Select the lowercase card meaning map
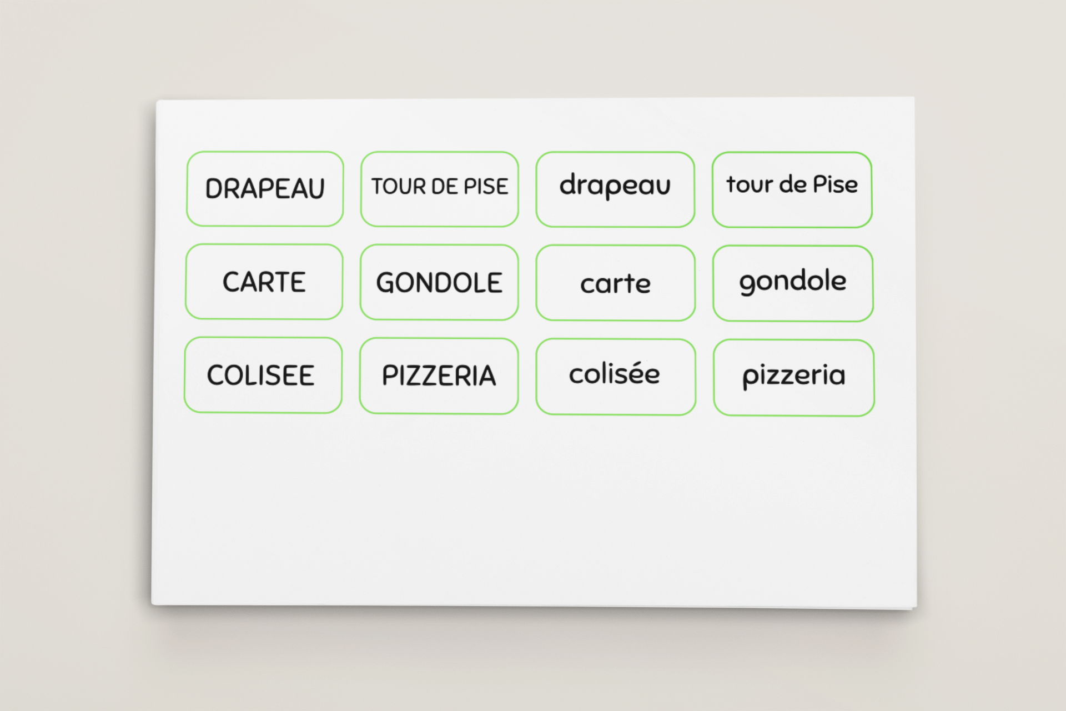This screenshot has height=711, width=1066. tap(615, 283)
